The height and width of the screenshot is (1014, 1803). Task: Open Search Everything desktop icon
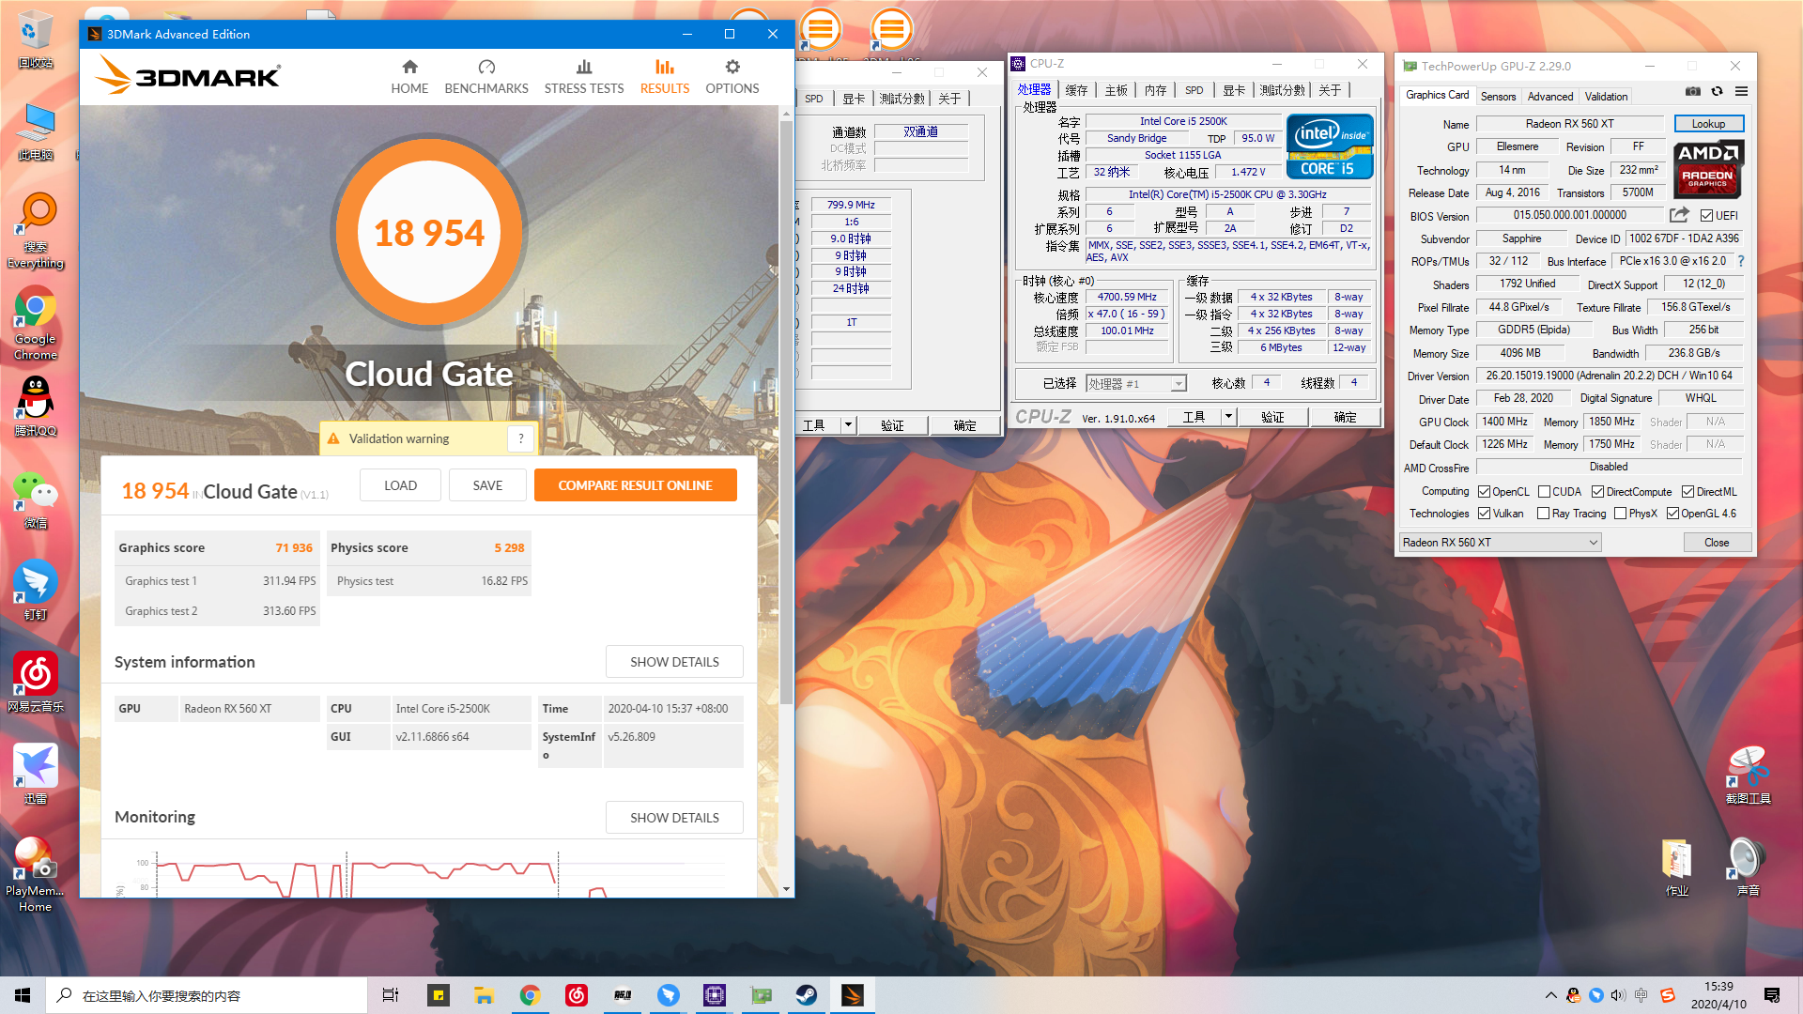click(35, 230)
